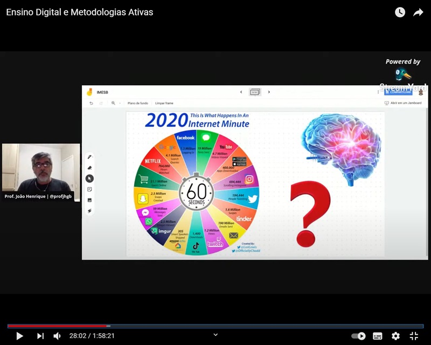Add a sticky note with the note tool
This screenshot has height=345, width=431.
pos(89,189)
